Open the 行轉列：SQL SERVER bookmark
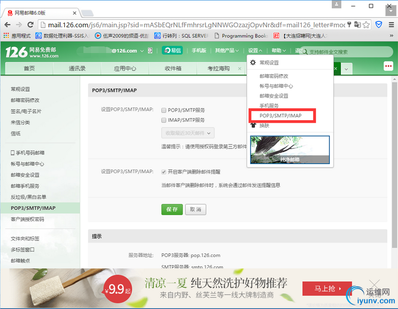The width and height of the screenshot is (398, 309). click(x=182, y=36)
